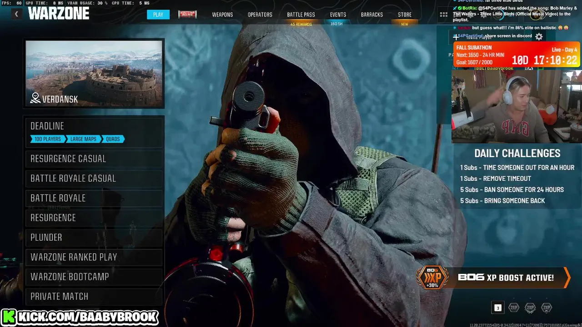Click the KICK.COM/BAABYBROOK overlay

tap(80, 317)
